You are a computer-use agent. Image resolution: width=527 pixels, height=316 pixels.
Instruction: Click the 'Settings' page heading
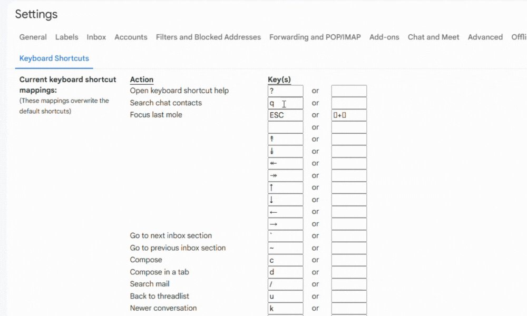pos(36,14)
